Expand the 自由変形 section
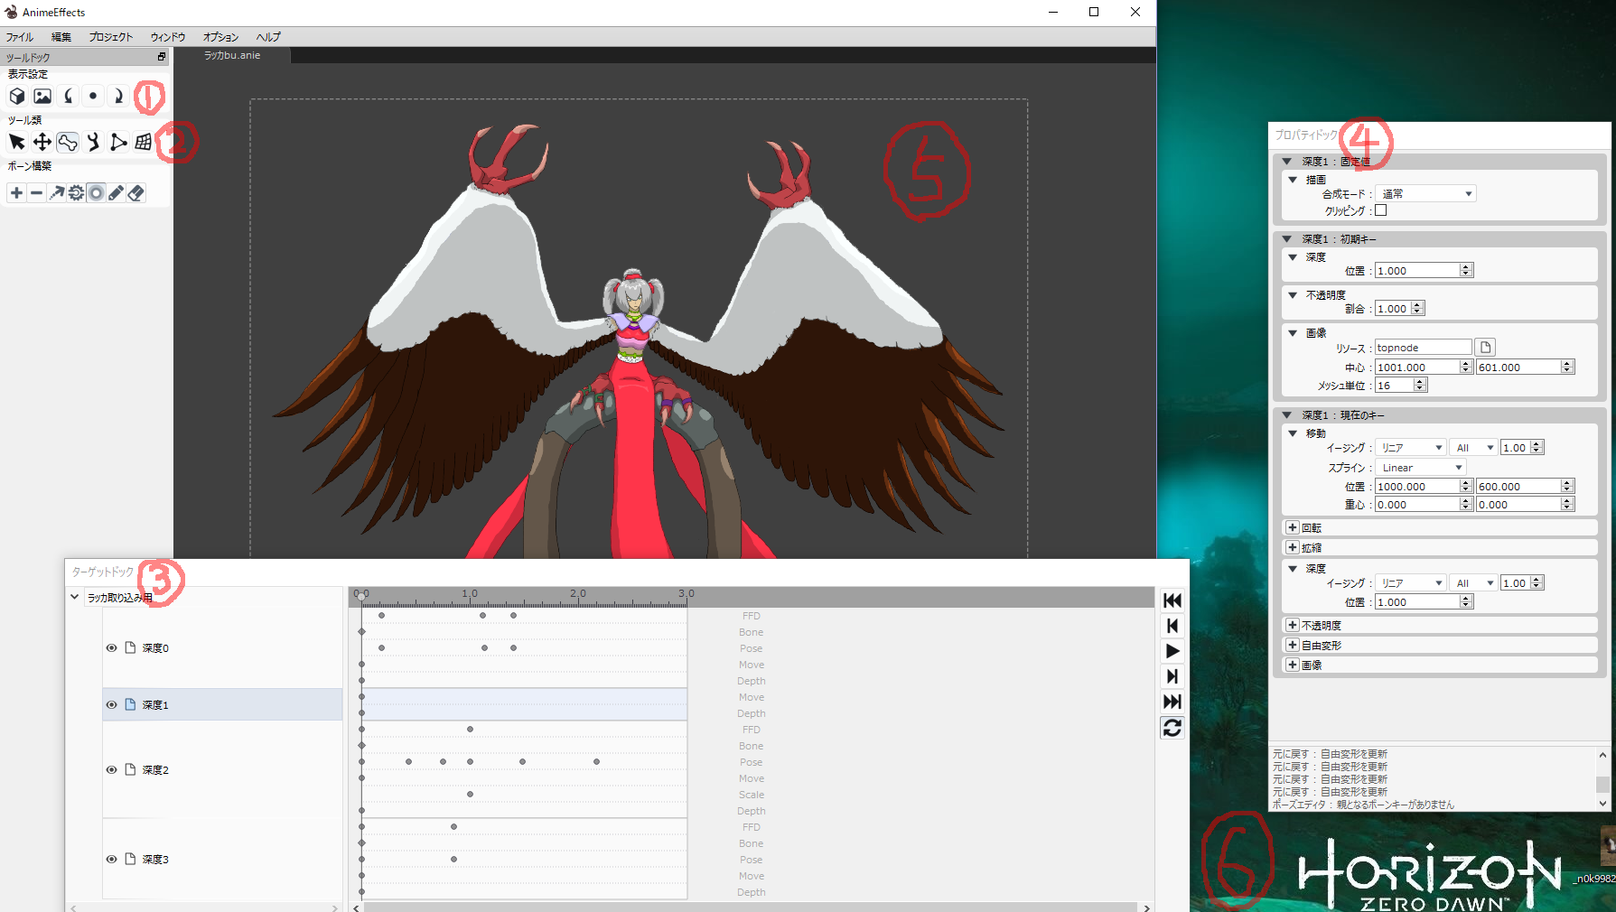The height and width of the screenshot is (912, 1616). click(1293, 645)
